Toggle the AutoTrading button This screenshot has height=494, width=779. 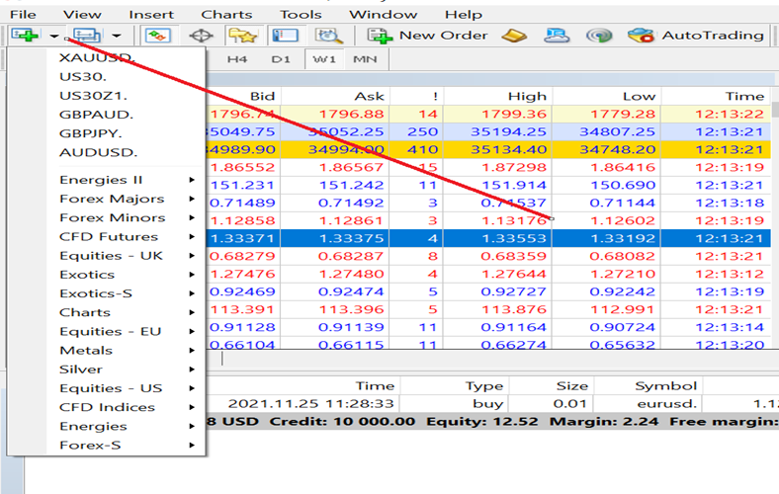696,36
